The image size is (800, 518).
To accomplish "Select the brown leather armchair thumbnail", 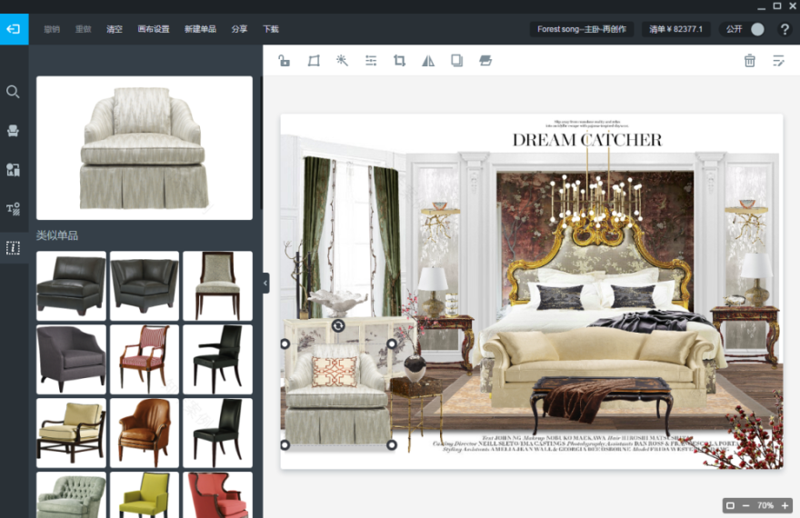I will [x=145, y=433].
